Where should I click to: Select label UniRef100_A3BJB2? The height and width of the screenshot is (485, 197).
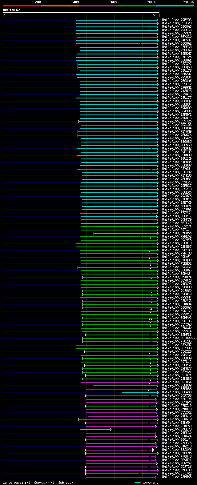point(177,172)
